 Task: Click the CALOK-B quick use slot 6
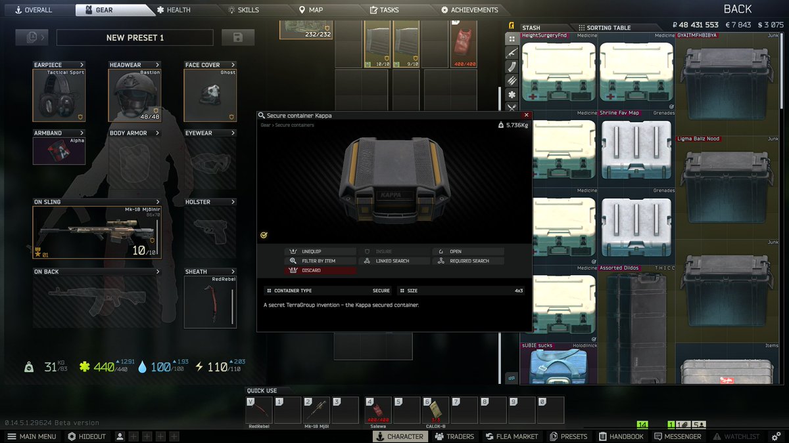435,410
